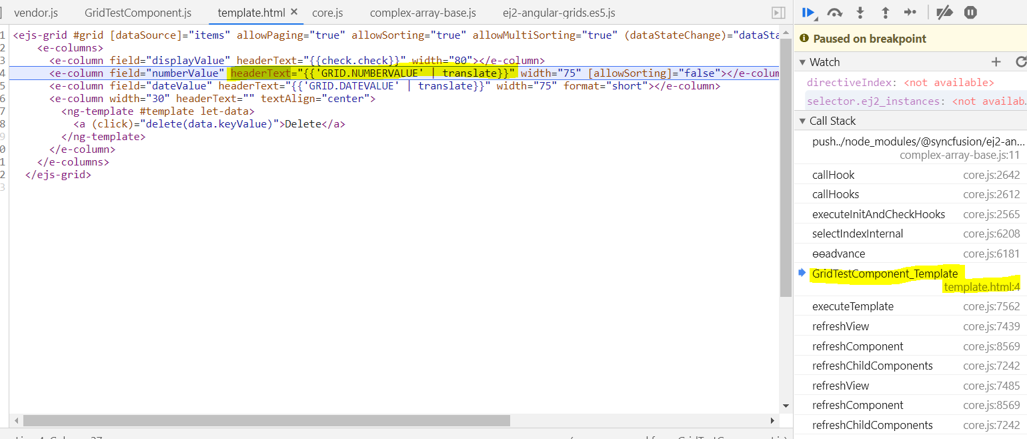The image size is (1027, 439).
Task: Open core.js:6208 source link
Action: [x=991, y=234]
